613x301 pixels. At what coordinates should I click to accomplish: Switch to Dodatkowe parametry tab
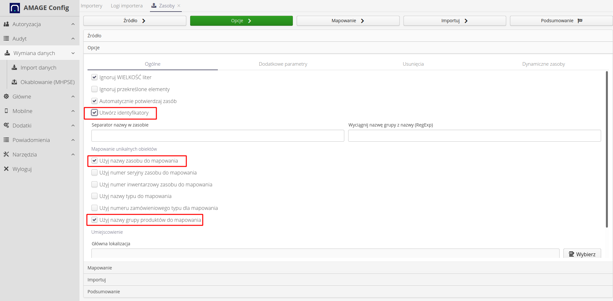click(x=283, y=64)
